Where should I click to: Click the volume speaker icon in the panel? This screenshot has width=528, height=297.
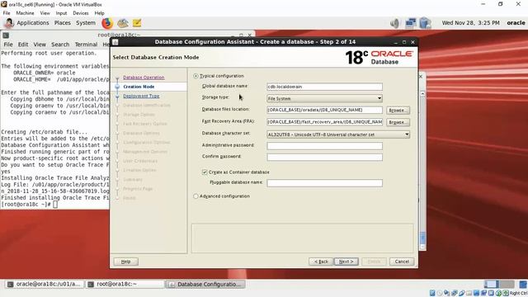click(394, 23)
